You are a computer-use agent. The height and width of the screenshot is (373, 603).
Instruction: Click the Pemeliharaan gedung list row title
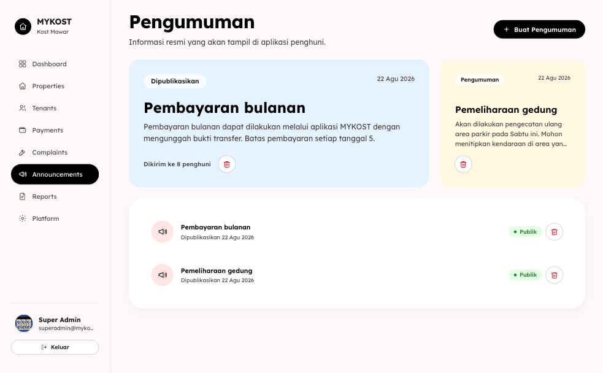click(217, 271)
